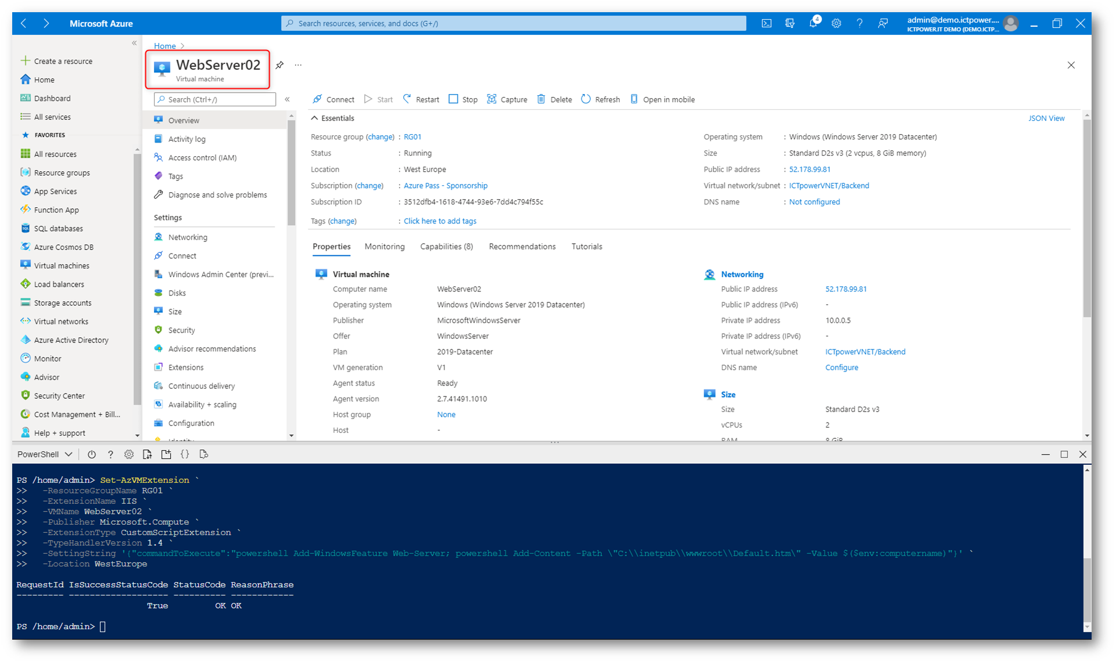Click Stop in the VM toolbar

463,99
